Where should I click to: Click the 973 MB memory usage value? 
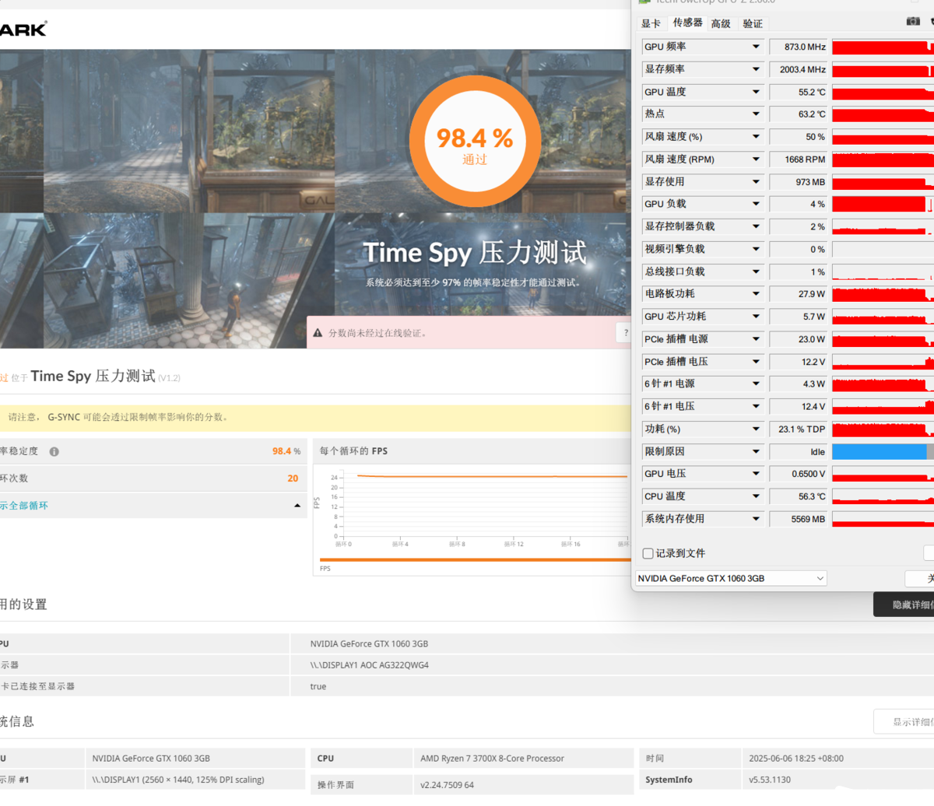click(799, 181)
